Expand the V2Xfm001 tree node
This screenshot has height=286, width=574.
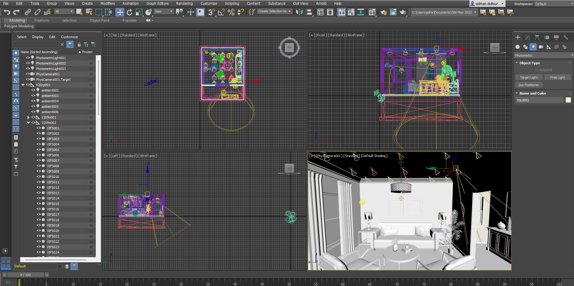(29, 117)
